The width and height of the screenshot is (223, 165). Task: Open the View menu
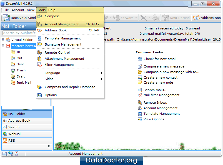(x=31, y=10)
